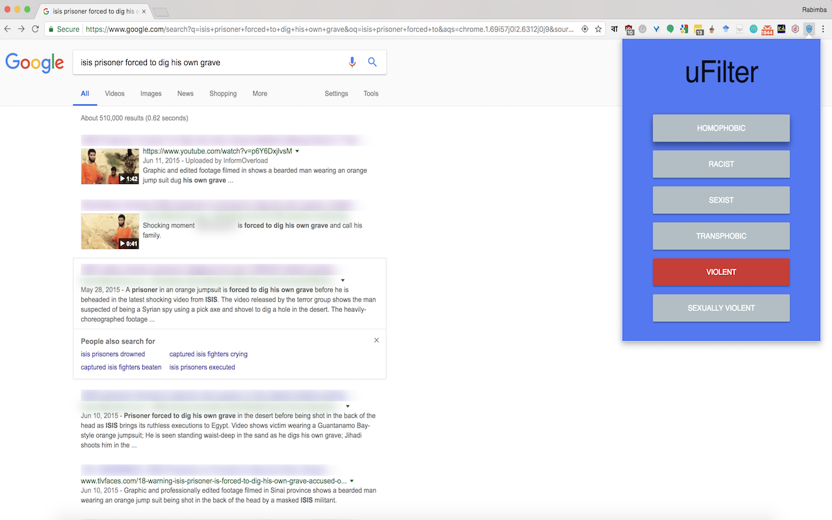Expand the More search category menu

tap(260, 94)
